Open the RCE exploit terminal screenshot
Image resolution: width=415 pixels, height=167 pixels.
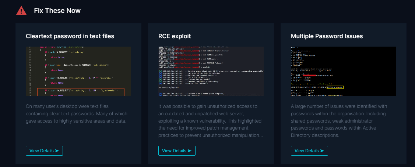coord(211,71)
